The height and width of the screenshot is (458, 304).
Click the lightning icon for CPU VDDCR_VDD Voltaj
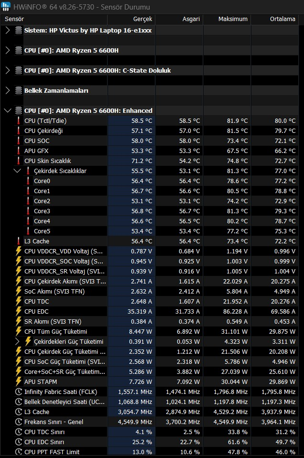click(x=18, y=251)
